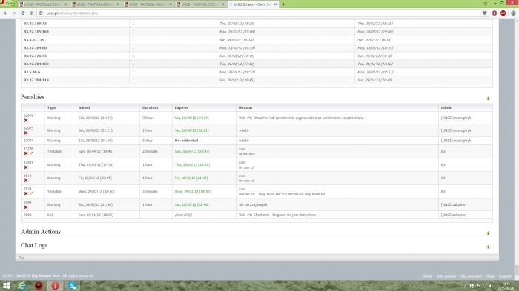
Task: Click the Logout link in footer
Action: tap(505, 275)
